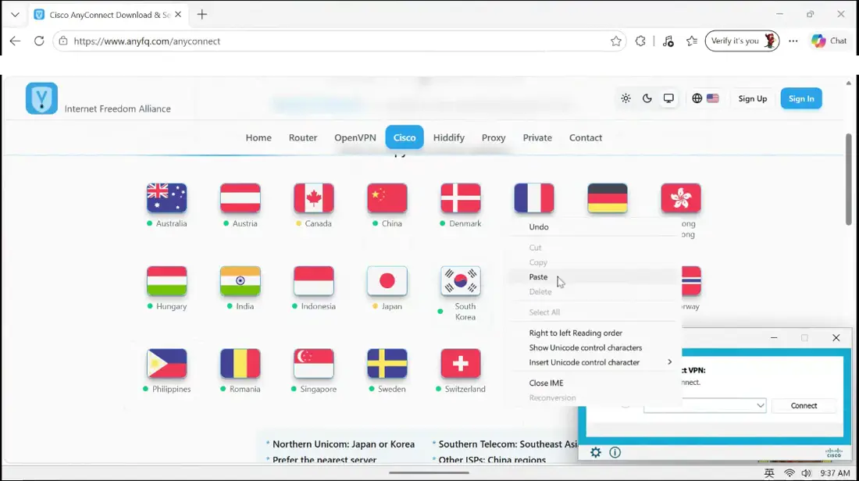Click the AnyConnect Connect button
The width and height of the screenshot is (859, 481).
[804, 405]
